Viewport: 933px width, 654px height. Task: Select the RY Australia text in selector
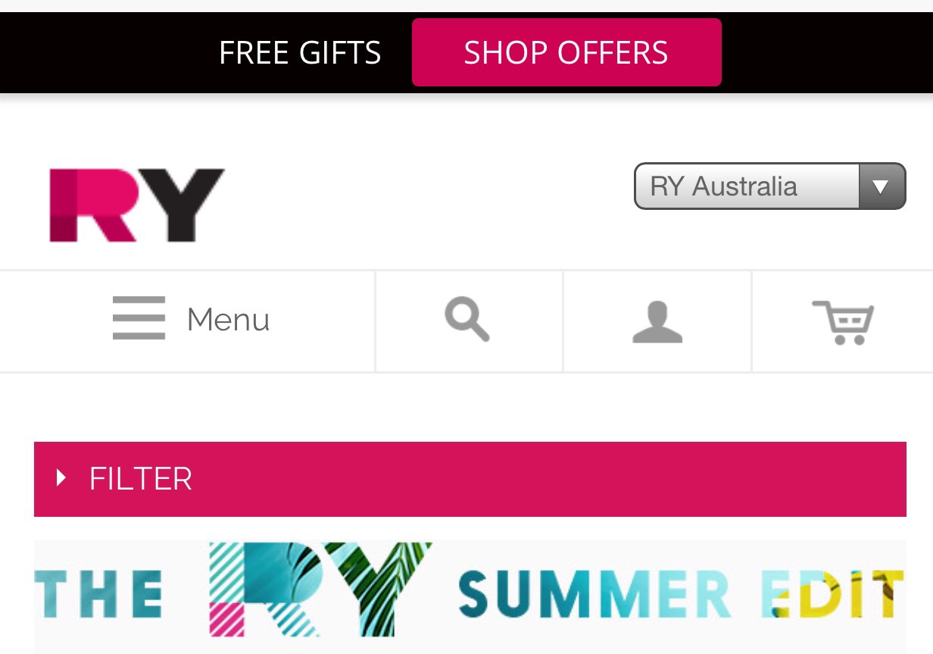(723, 186)
